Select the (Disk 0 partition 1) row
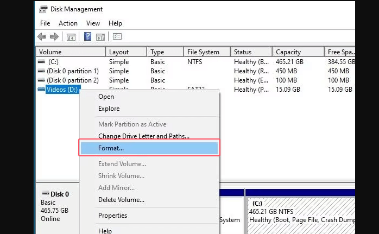 [72, 71]
